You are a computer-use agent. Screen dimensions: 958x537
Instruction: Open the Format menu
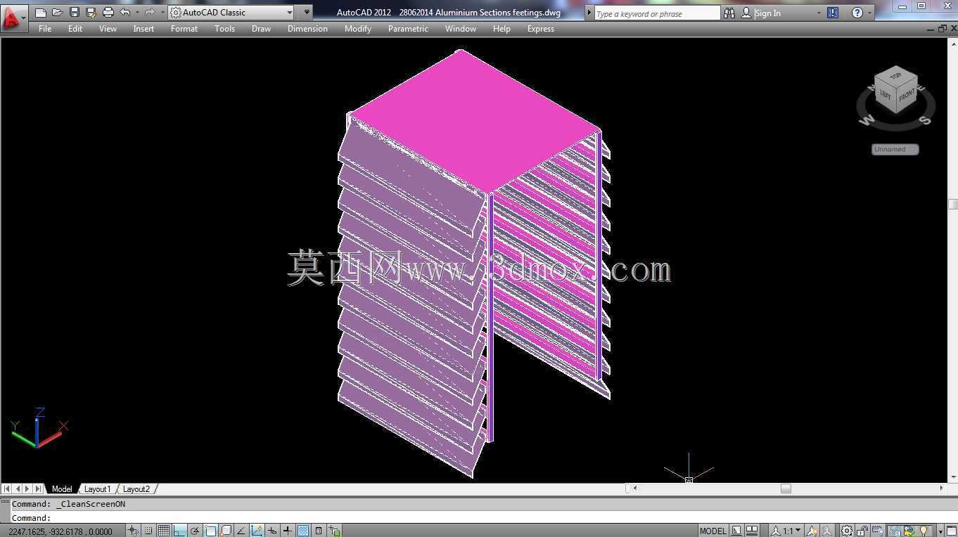point(184,29)
